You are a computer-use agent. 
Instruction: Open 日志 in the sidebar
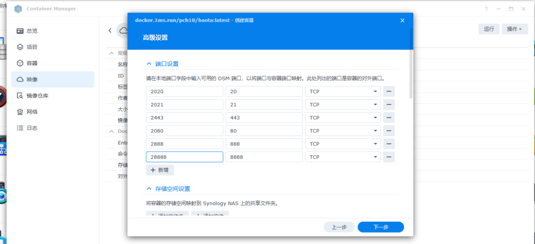(x=53, y=128)
